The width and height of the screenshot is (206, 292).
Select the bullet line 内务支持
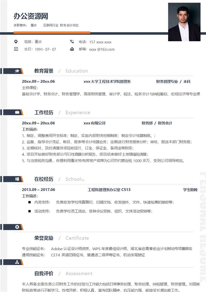tap(101, 202)
